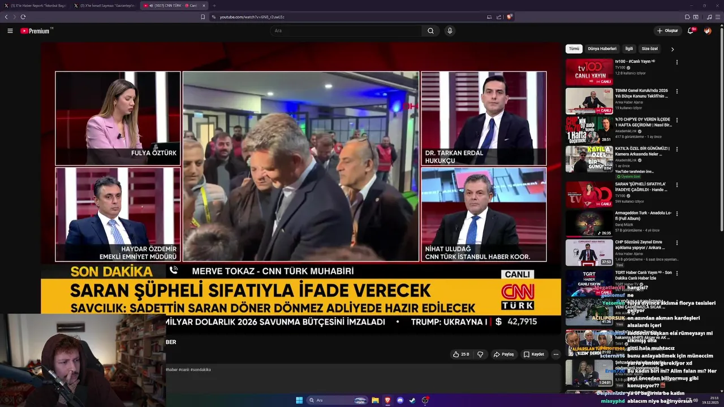Viewport: 724px width, 407px height.
Task: Open the Oluştur create menu
Action: tap(667, 31)
